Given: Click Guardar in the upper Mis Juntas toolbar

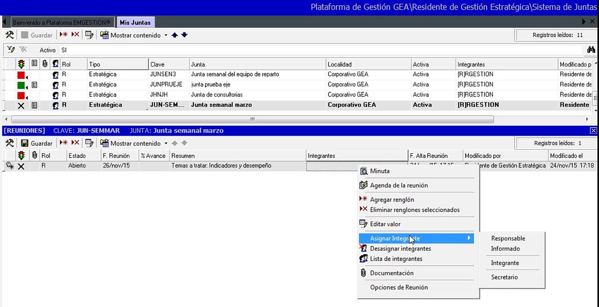Looking at the screenshot, I should pyautogui.click(x=37, y=35).
